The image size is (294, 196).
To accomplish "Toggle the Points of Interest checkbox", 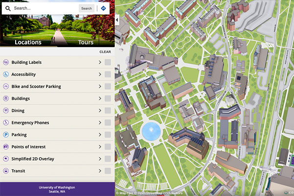I will coord(107,147).
